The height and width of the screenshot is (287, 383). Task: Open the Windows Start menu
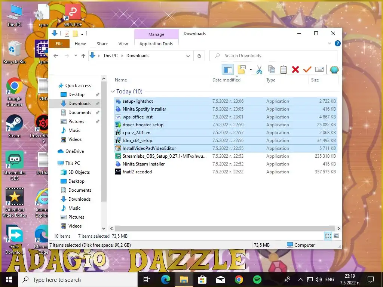pos(9,280)
